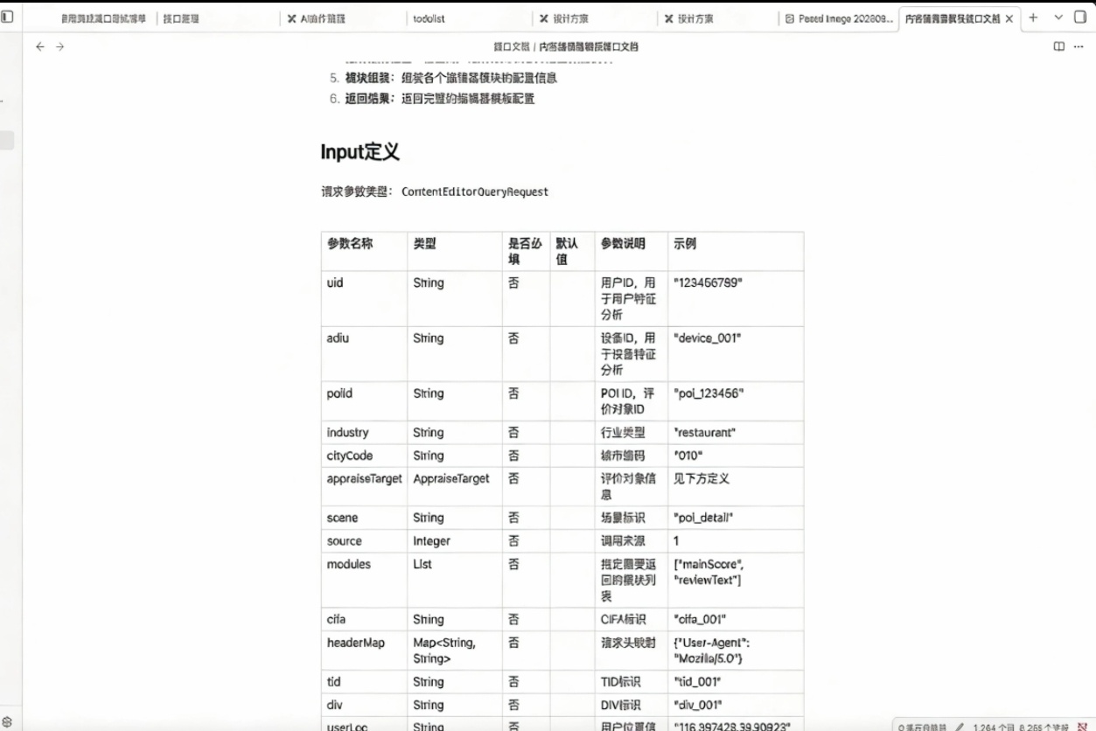Switch to the Pasted image tab
The image size is (1096, 731).
(x=840, y=18)
